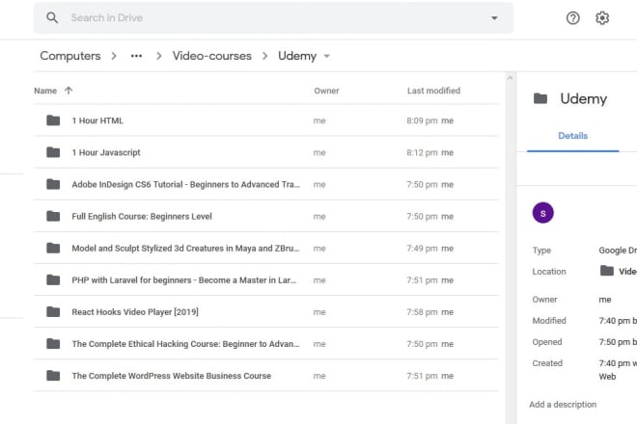The height and width of the screenshot is (424, 637).
Task: Expand the hidden breadcrumb ellipsis
Action: point(136,56)
